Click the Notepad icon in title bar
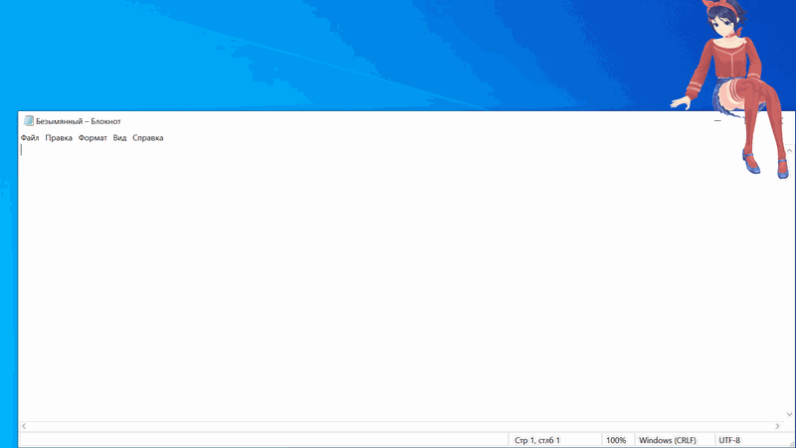 [x=29, y=121]
